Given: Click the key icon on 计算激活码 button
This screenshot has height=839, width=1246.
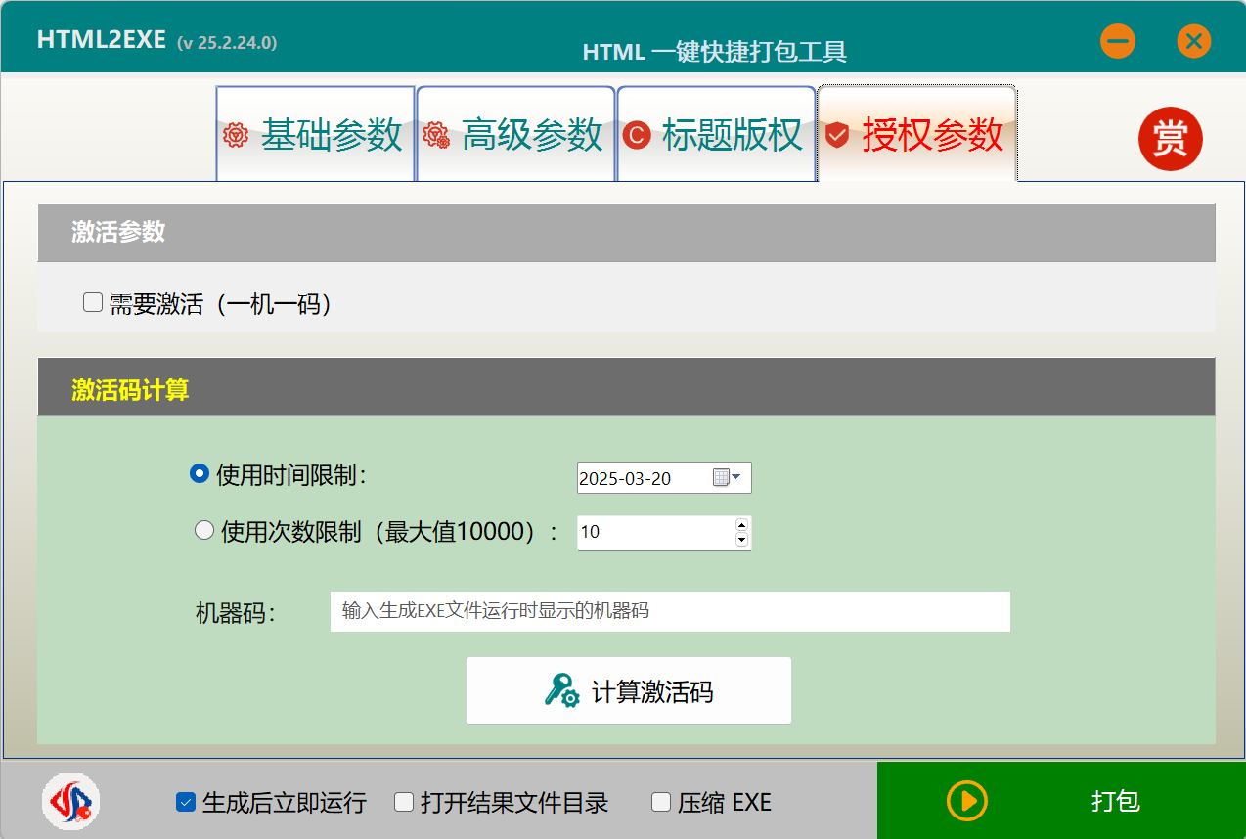Looking at the screenshot, I should coord(562,690).
